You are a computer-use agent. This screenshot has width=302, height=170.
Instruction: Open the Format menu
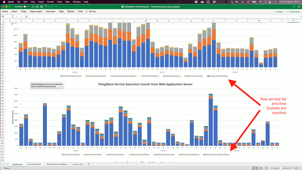tap(50, 2)
